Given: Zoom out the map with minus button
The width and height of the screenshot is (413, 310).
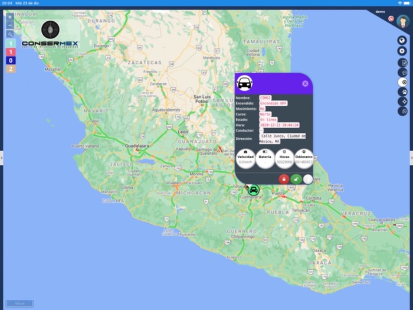Looking at the screenshot, I should pos(10,25).
